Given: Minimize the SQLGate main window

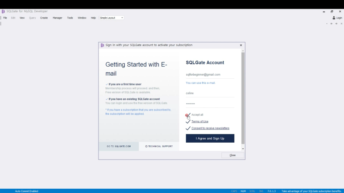Looking at the screenshot, I should [324, 12].
